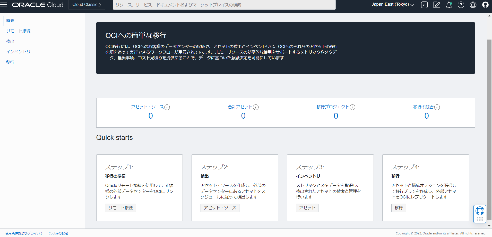492x237 pixels.
Task: Click the アセット・ソース metric link
Action: (148, 107)
